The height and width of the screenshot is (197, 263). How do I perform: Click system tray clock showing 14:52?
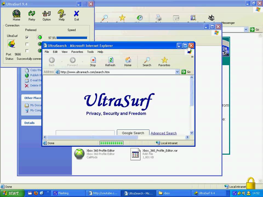point(256,193)
